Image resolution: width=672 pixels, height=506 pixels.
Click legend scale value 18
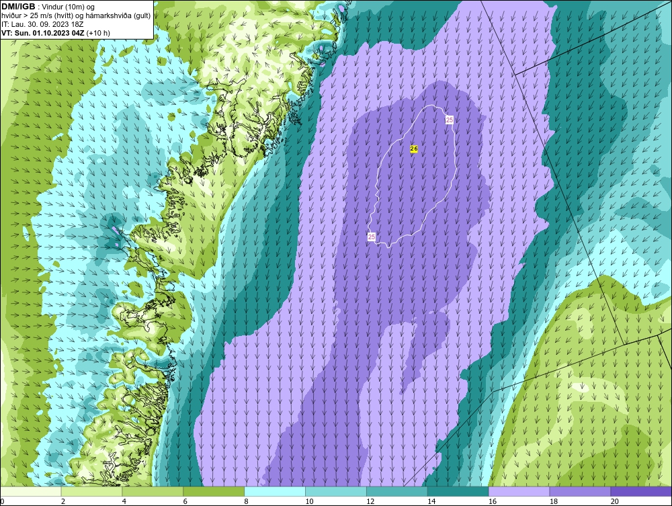553,501
